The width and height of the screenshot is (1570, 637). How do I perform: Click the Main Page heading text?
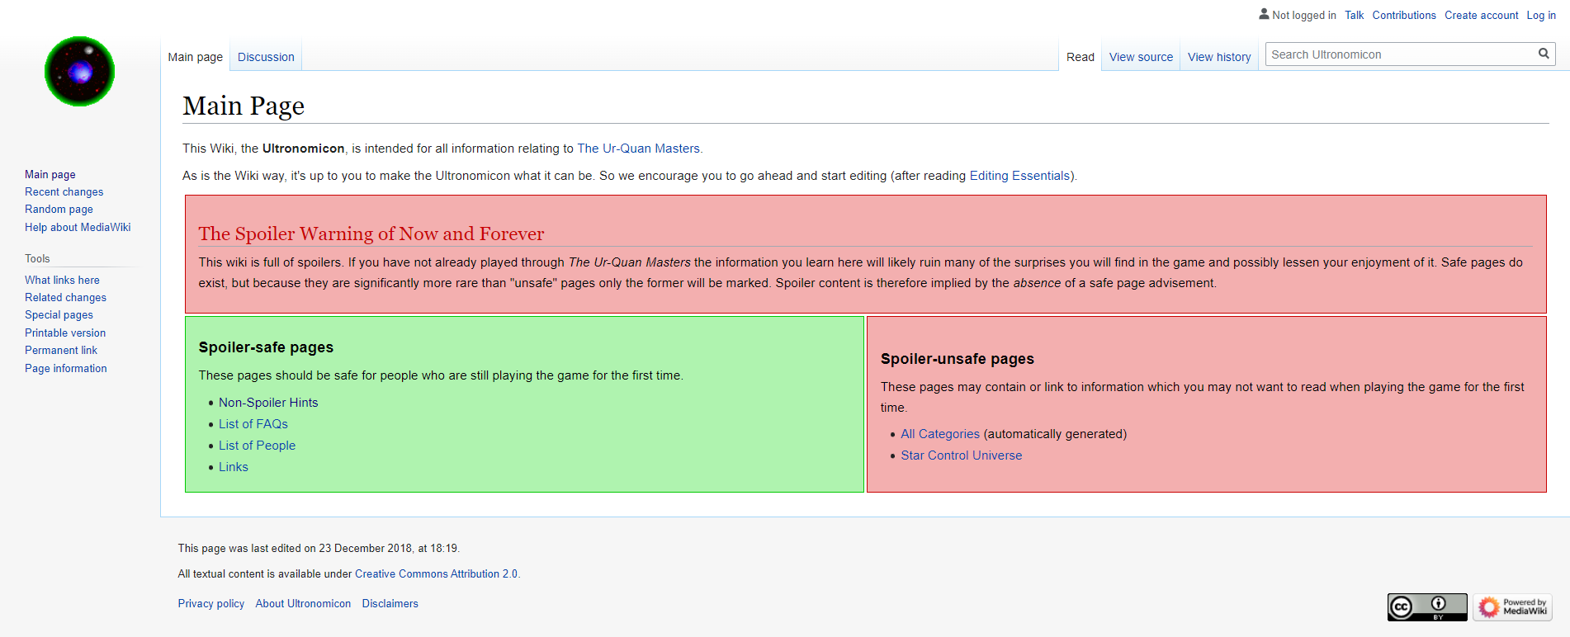pos(244,106)
